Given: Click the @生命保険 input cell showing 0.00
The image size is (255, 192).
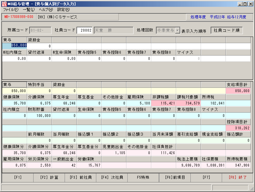Looking at the screenshot, I should click(x=64, y=59).
